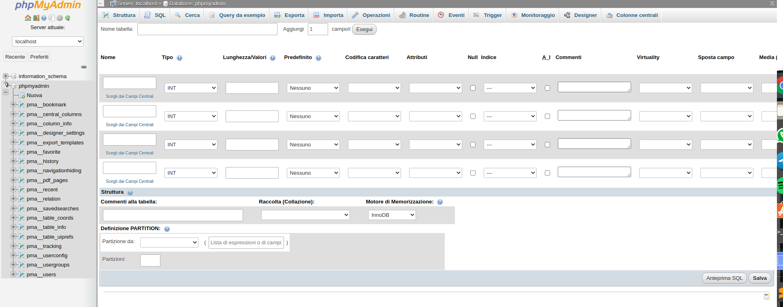Viewport: 783px width, 307px height.
Task: Open the Nessuno default dropdown in second row
Action: pyautogui.click(x=313, y=116)
